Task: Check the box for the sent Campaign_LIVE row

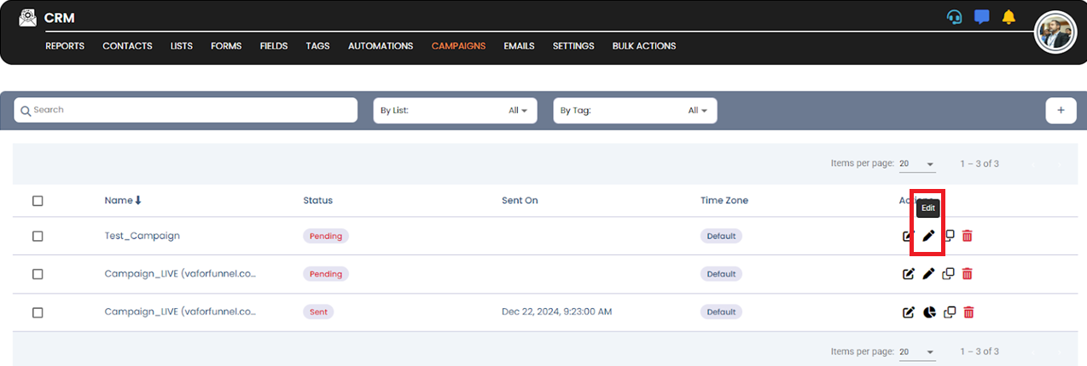Action: click(x=38, y=312)
